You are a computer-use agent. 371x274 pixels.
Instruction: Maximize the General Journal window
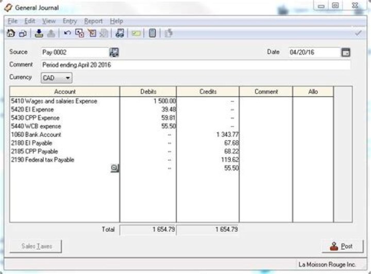tap(335, 5)
